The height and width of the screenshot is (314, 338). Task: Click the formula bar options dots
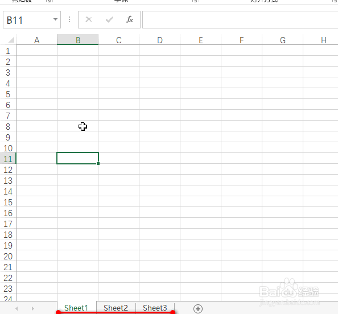[x=69, y=19]
